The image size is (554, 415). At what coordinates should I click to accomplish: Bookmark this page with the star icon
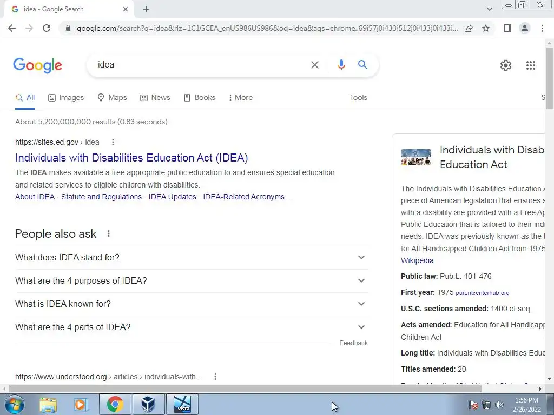coord(486,28)
